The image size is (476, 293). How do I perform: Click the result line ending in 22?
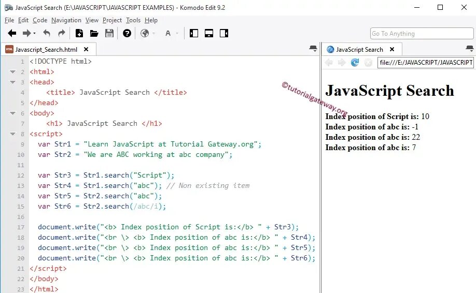[x=373, y=137]
